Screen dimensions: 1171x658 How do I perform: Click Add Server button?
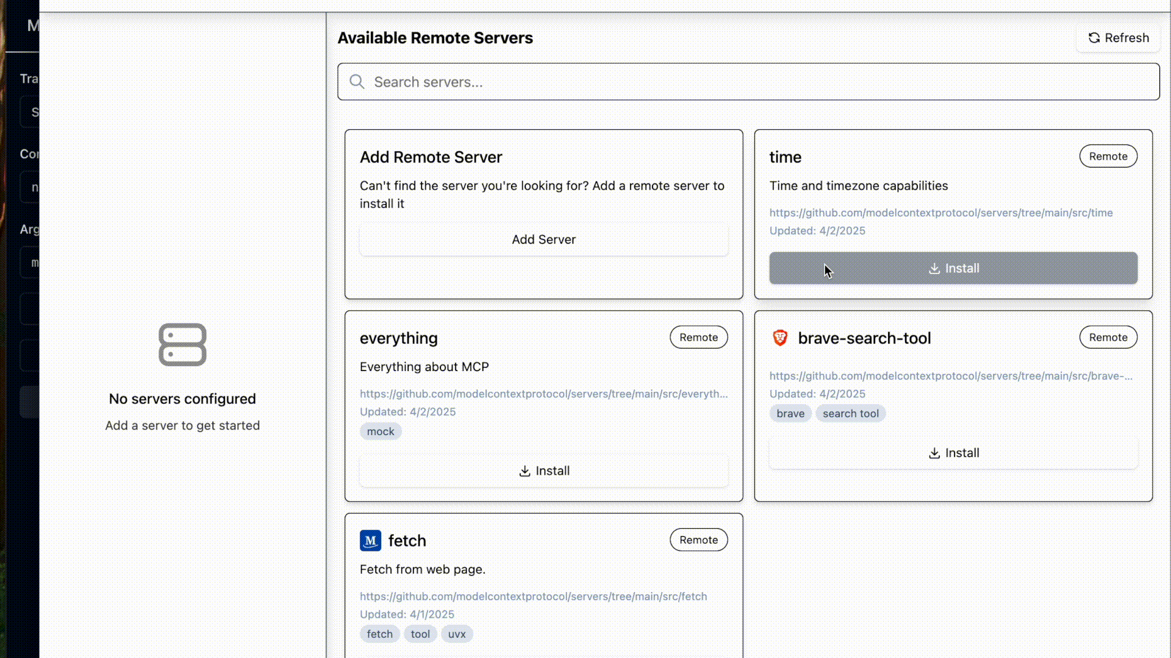(543, 239)
